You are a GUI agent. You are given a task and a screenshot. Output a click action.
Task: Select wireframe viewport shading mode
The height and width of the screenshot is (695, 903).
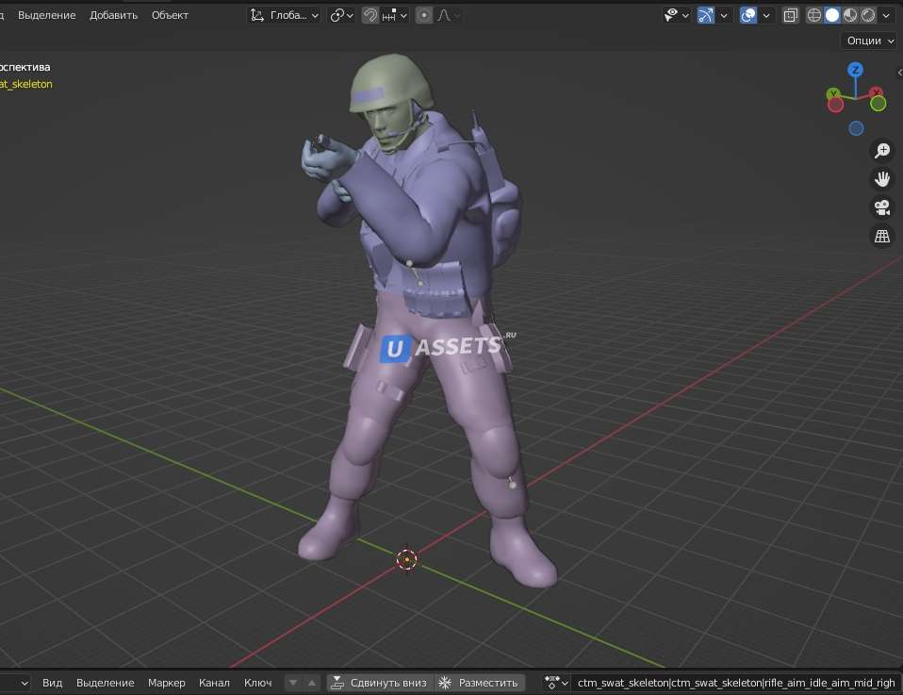pos(814,15)
